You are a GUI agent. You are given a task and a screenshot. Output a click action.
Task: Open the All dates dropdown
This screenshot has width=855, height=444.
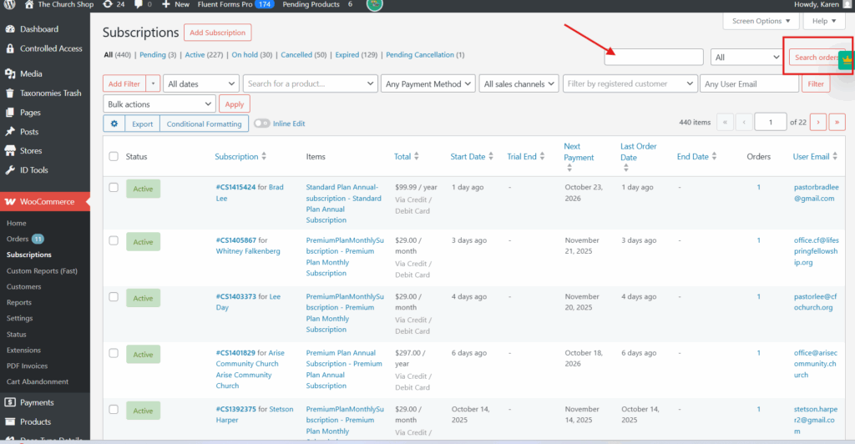pyautogui.click(x=200, y=83)
